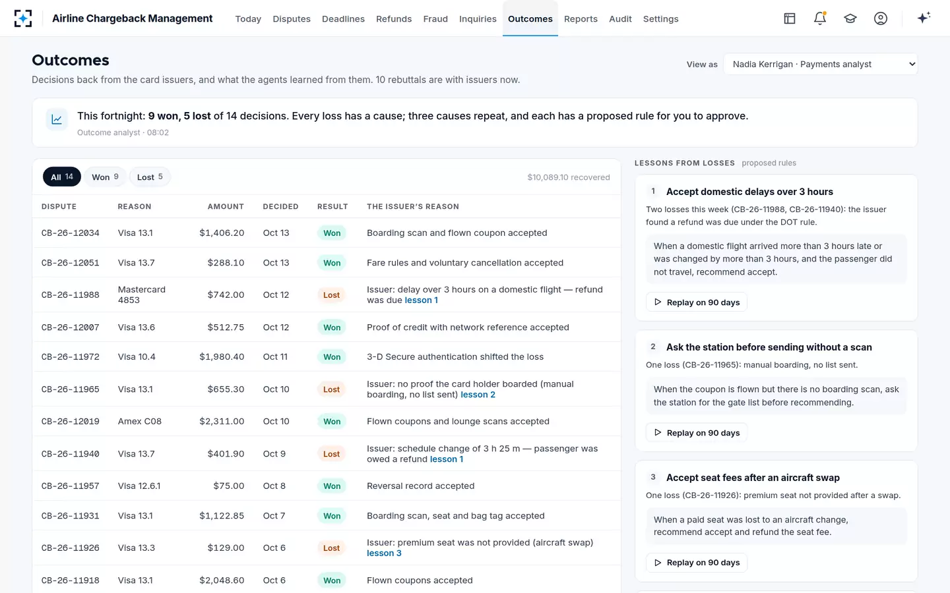Click the Airline Chargeback Management logo icon
The height and width of the screenshot is (593, 950).
(23, 18)
